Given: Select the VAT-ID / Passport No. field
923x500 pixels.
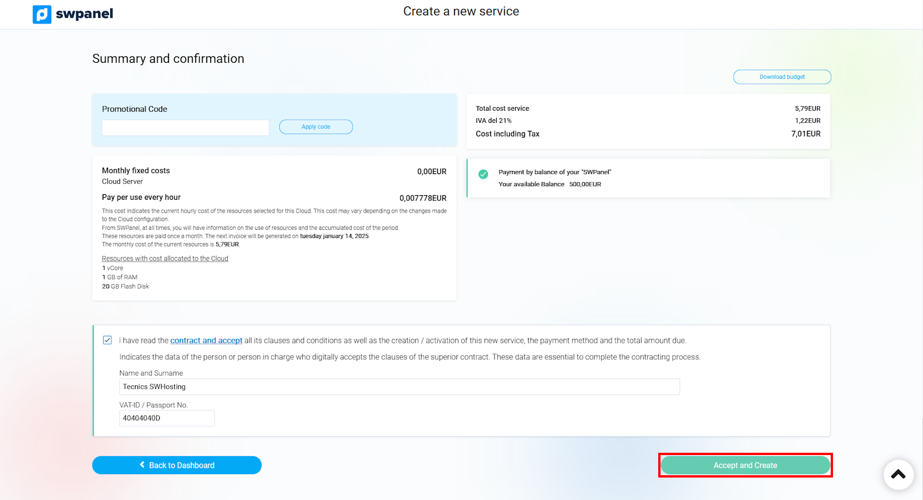Looking at the screenshot, I should (x=167, y=418).
